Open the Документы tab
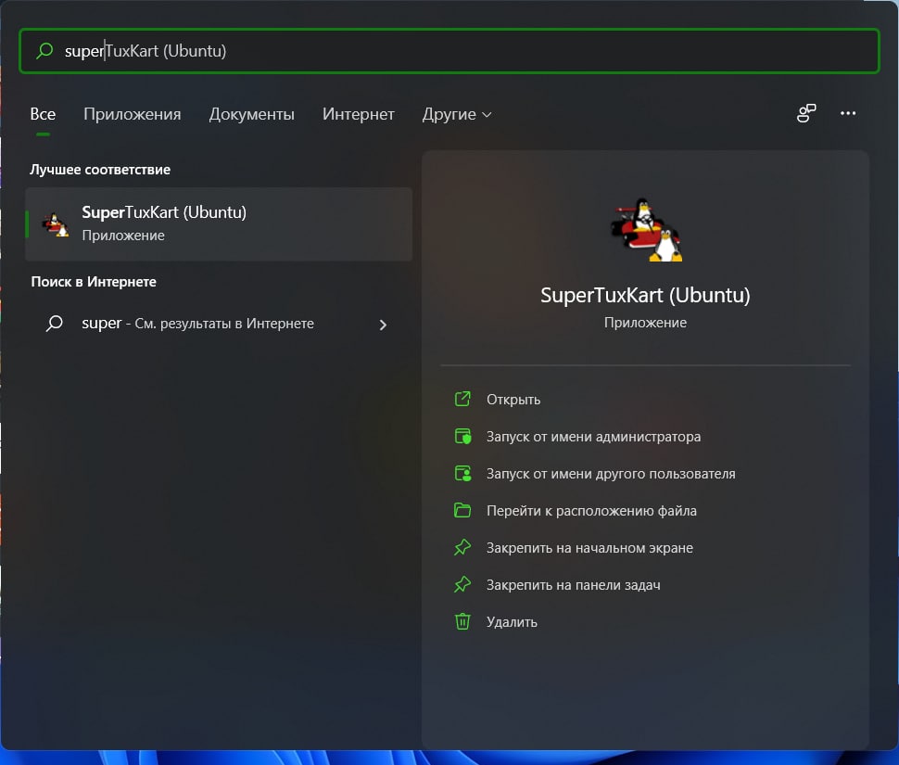 [252, 114]
